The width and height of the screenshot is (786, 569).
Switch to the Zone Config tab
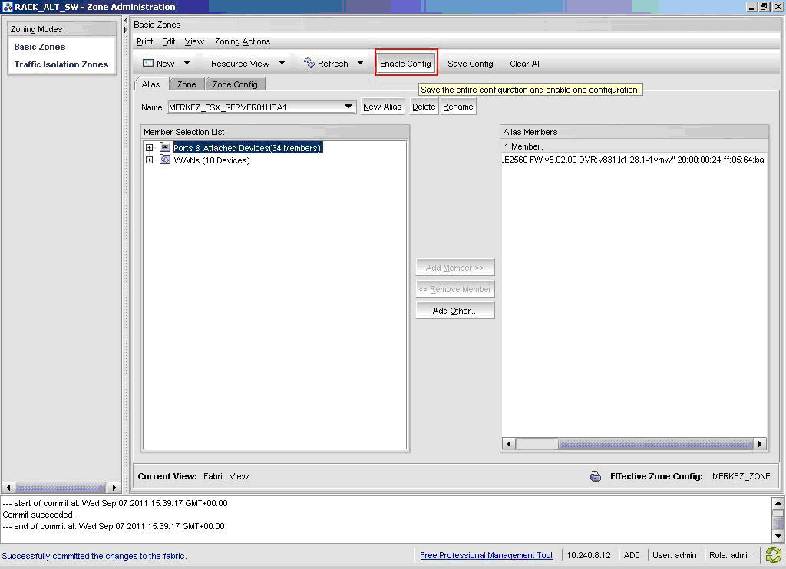(235, 84)
